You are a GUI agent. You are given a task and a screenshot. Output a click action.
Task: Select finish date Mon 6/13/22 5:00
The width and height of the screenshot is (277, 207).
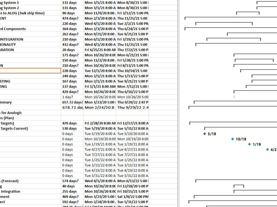[x=133, y=181]
